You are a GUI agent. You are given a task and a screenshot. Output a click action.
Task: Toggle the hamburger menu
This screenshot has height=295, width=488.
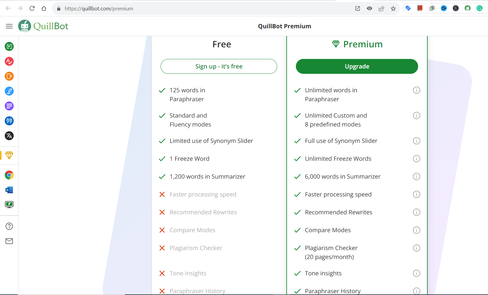tap(9, 26)
